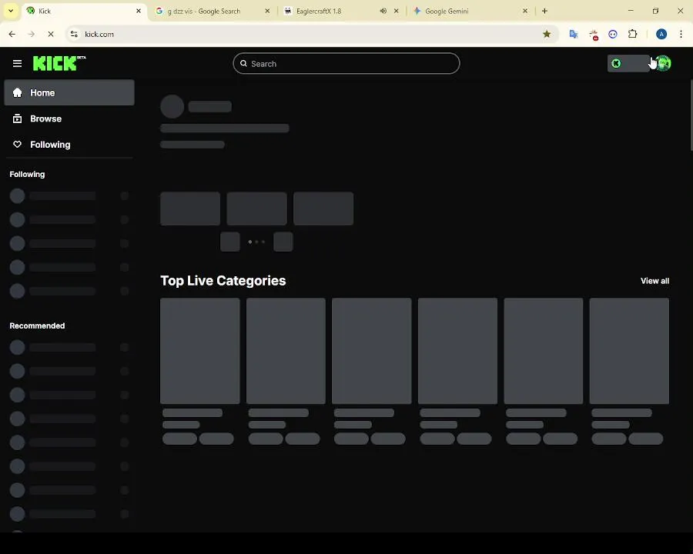
Task: Go forward in browser history
Action: tap(32, 34)
